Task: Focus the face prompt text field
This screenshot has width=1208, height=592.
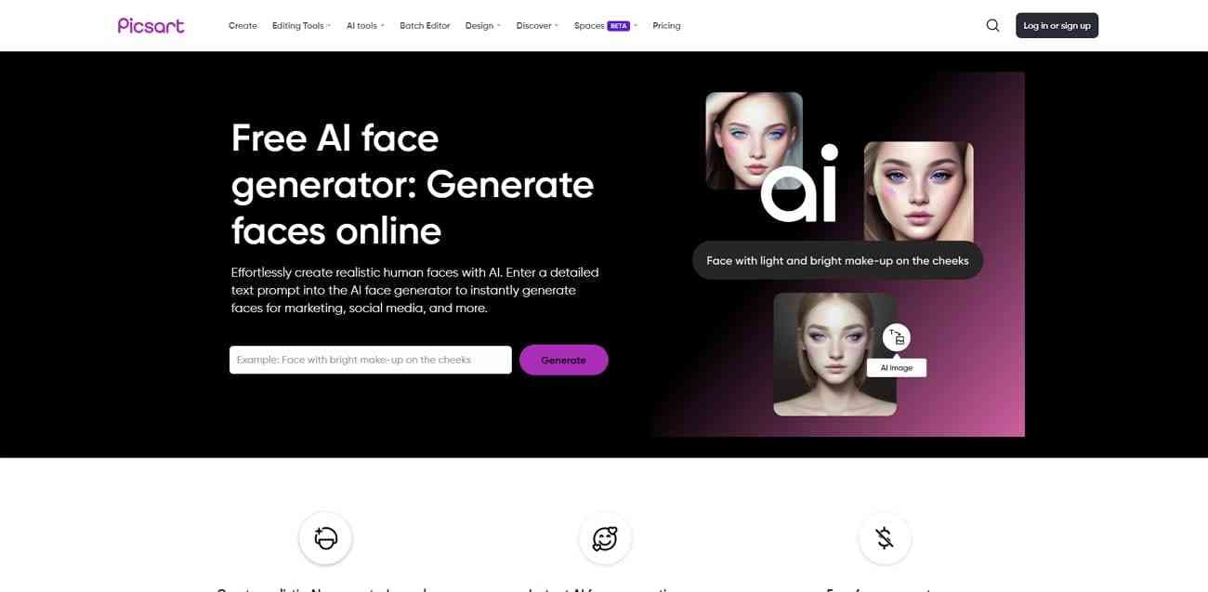Action: click(x=371, y=360)
